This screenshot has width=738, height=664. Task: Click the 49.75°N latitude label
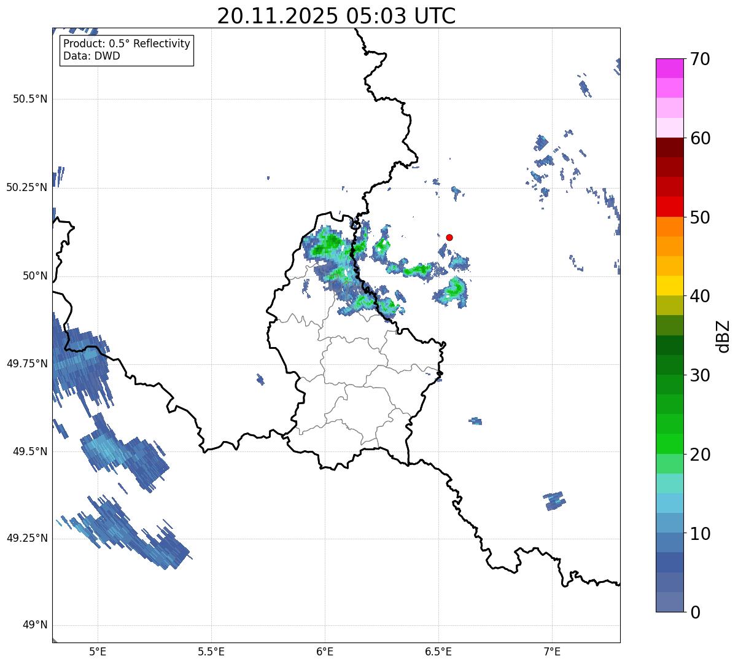pyautogui.click(x=26, y=364)
